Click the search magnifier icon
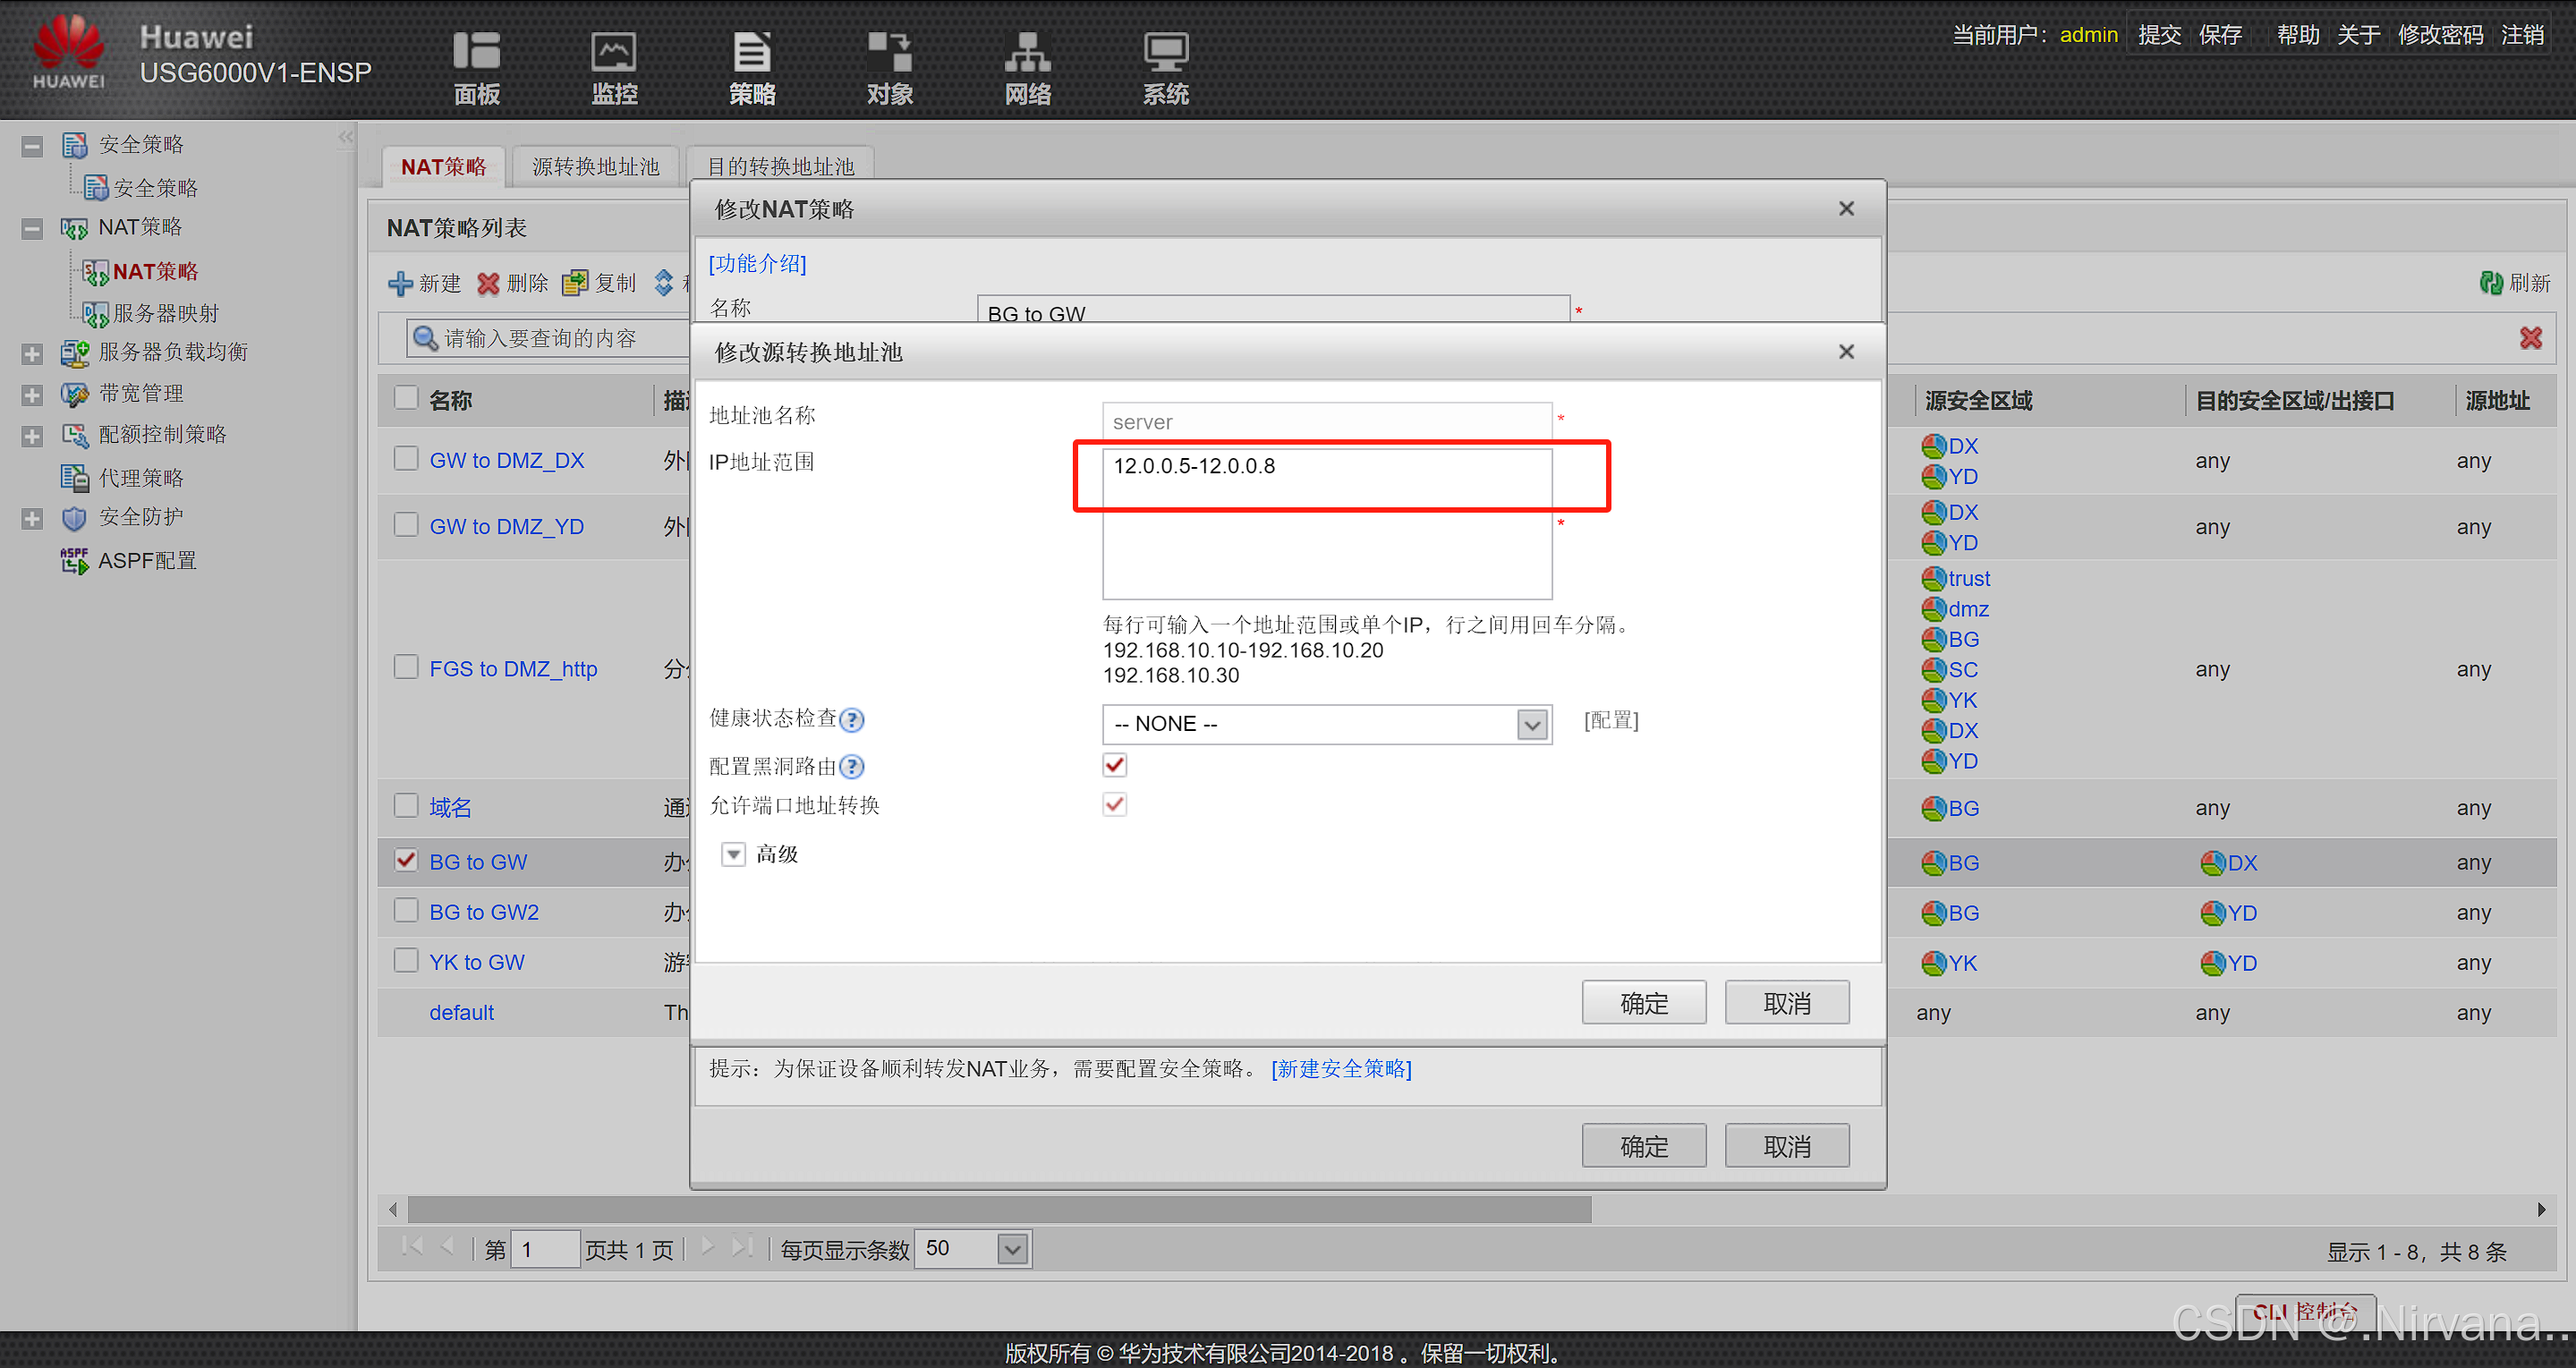 (x=425, y=338)
